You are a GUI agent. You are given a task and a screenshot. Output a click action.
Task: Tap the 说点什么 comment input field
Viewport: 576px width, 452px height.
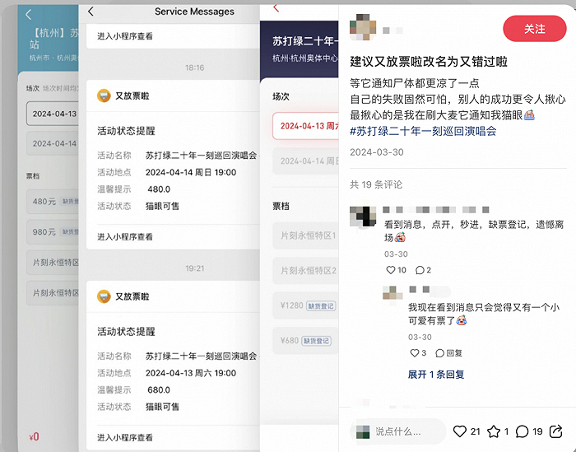coord(397,431)
